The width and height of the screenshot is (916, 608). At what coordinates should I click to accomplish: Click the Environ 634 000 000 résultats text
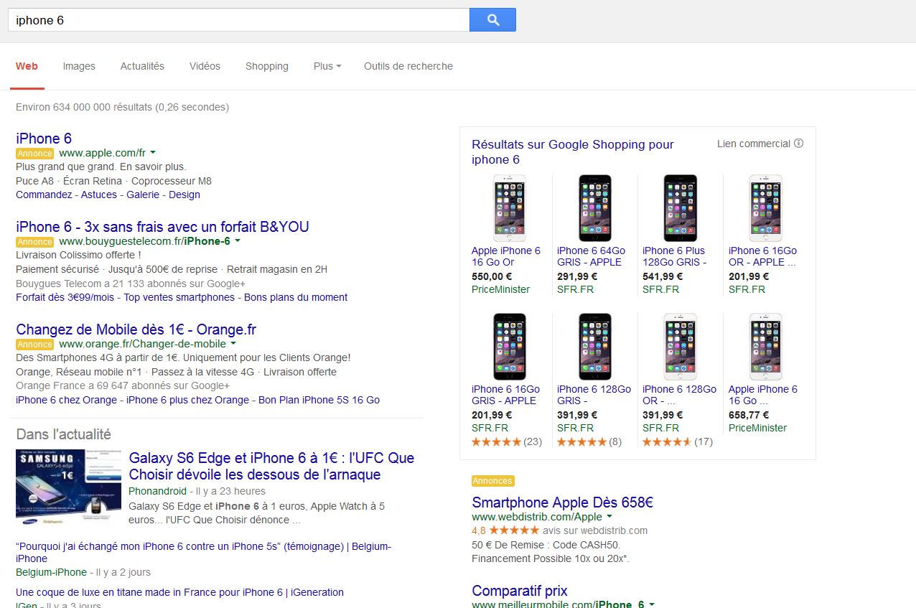122,107
